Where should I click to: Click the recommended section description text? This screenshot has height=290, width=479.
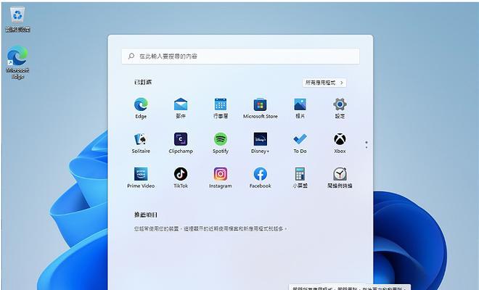pos(210,228)
